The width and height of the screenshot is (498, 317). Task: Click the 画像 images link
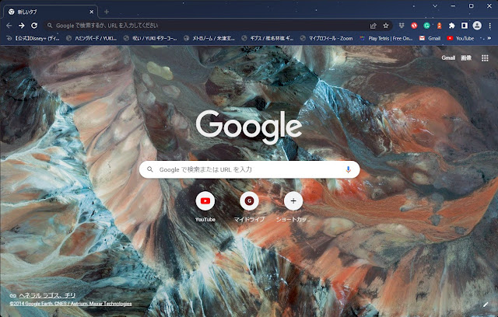[466, 57]
